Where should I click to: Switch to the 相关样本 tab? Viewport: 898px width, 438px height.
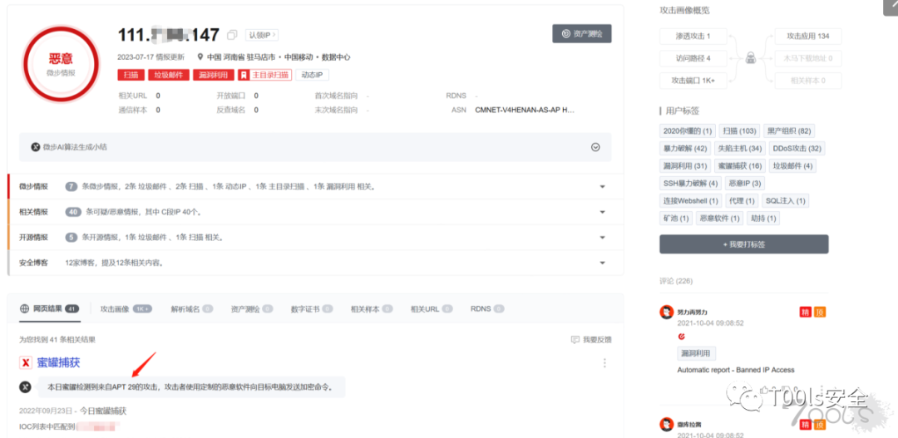pos(372,308)
